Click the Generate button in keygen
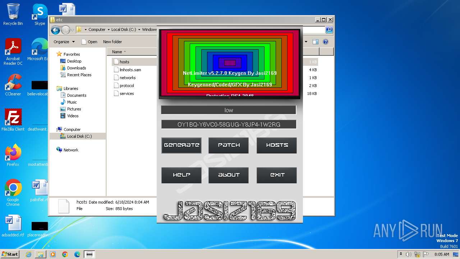460x259 pixels. tap(181, 145)
